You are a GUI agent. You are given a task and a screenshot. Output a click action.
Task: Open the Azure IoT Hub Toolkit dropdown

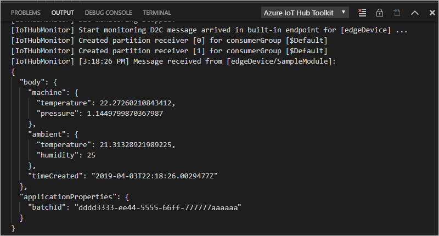point(305,12)
